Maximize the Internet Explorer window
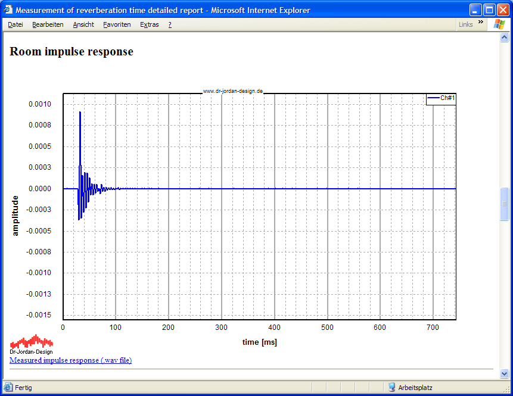 click(x=489, y=10)
